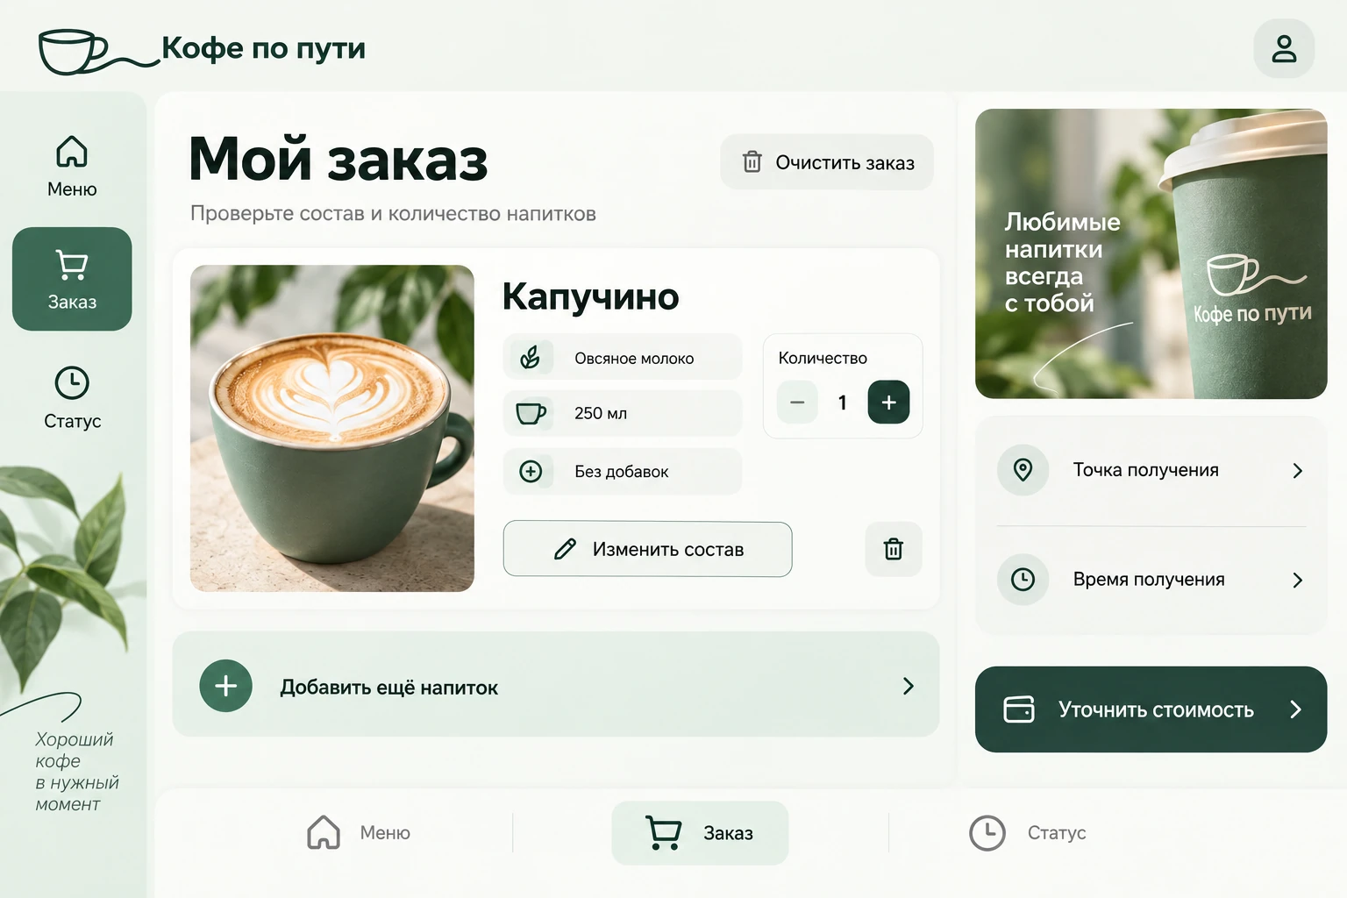The width and height of the screenshot is (1347, 898).
Task: Click the chevron in Уточнить стоимость
Action: coord(1295,709)
